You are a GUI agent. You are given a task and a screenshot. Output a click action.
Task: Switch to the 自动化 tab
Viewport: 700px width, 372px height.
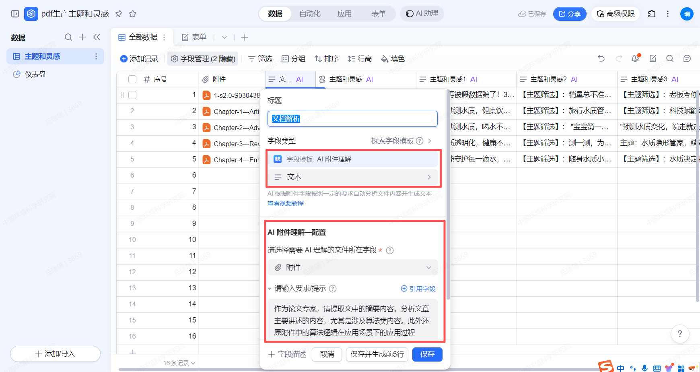[310, 14]
